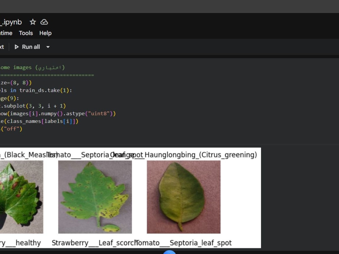Viewport: 339px width, 254px height.
Task: Click the leaf thumbnail above Strawberry___Leaf_scorch
Action: pos(95,197)
